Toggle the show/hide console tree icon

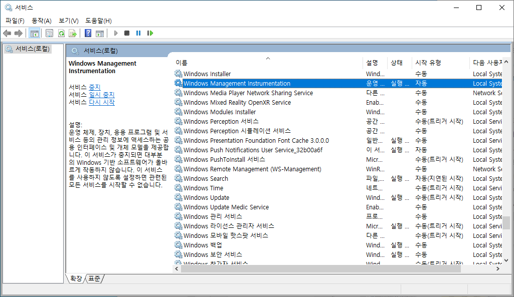tap(34, 33)
